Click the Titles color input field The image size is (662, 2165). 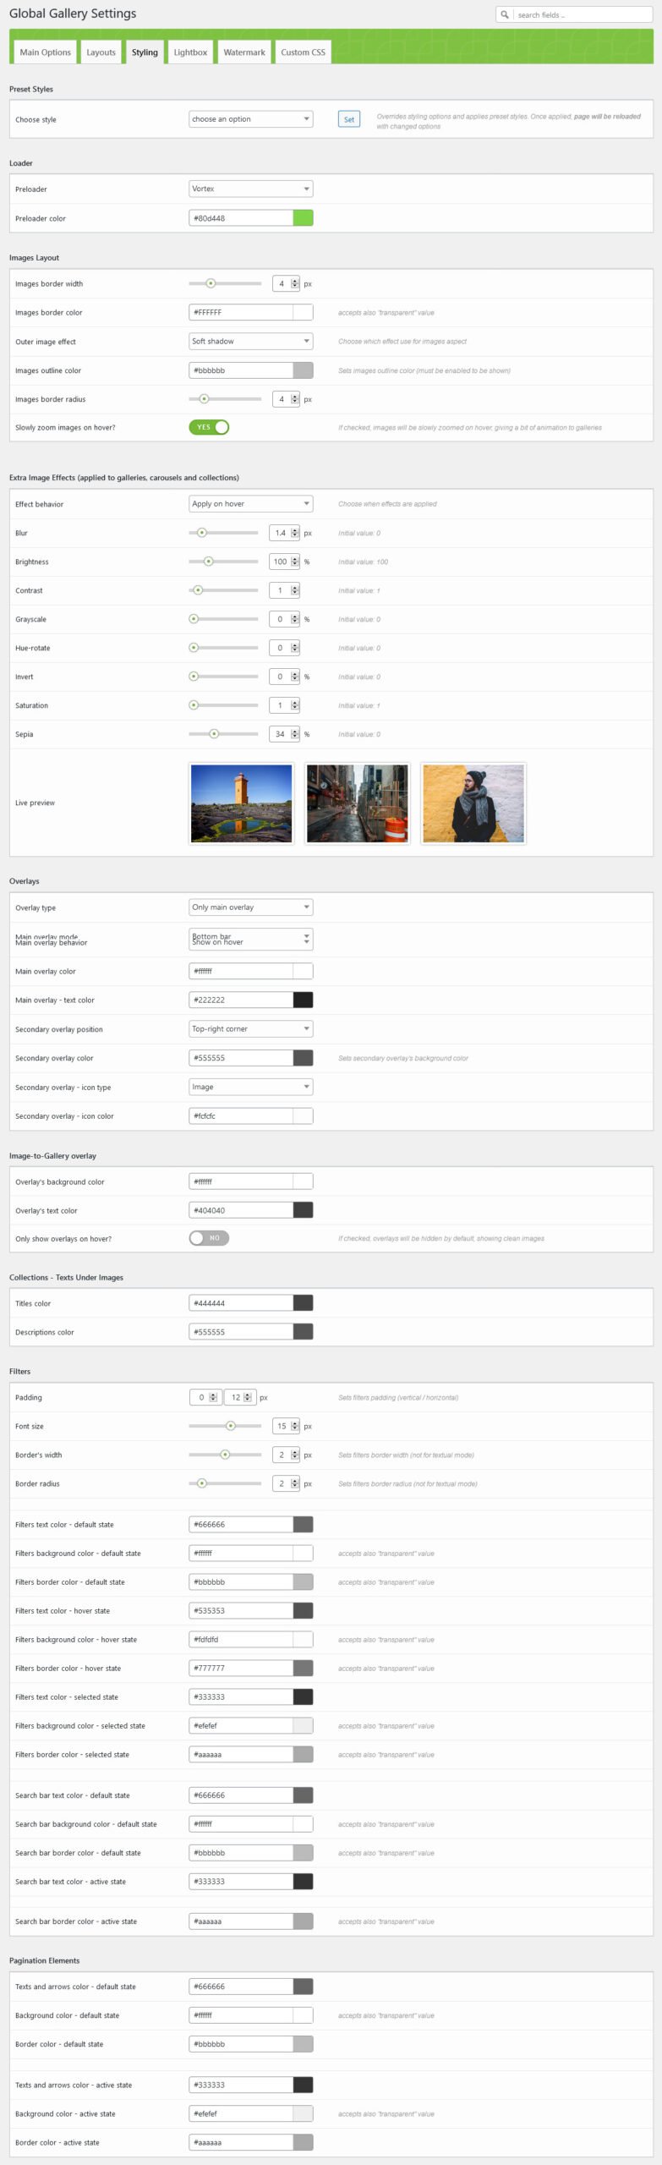241,1303
